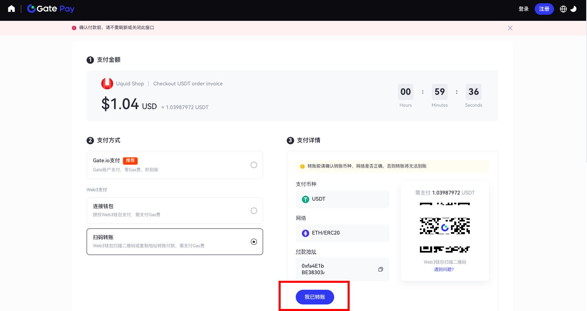The height and width of the screenshot is (311, 587).
Task: Click the Ethereum network icon
Action: point(305,233)
